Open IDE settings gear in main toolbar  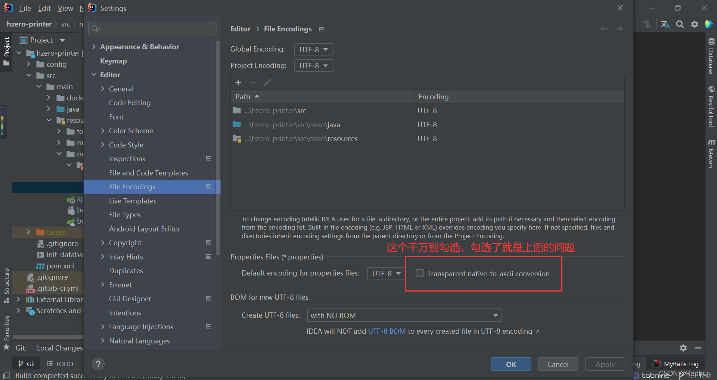695,24
